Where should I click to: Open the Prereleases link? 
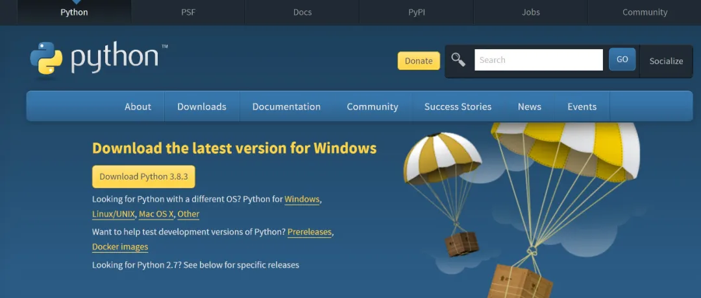pyautogui.click(x=310, y=232)
